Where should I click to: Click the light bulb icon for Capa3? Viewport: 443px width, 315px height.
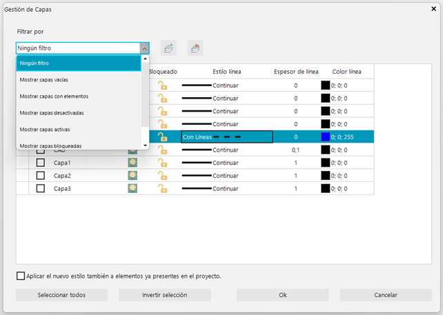coord(132,189)
